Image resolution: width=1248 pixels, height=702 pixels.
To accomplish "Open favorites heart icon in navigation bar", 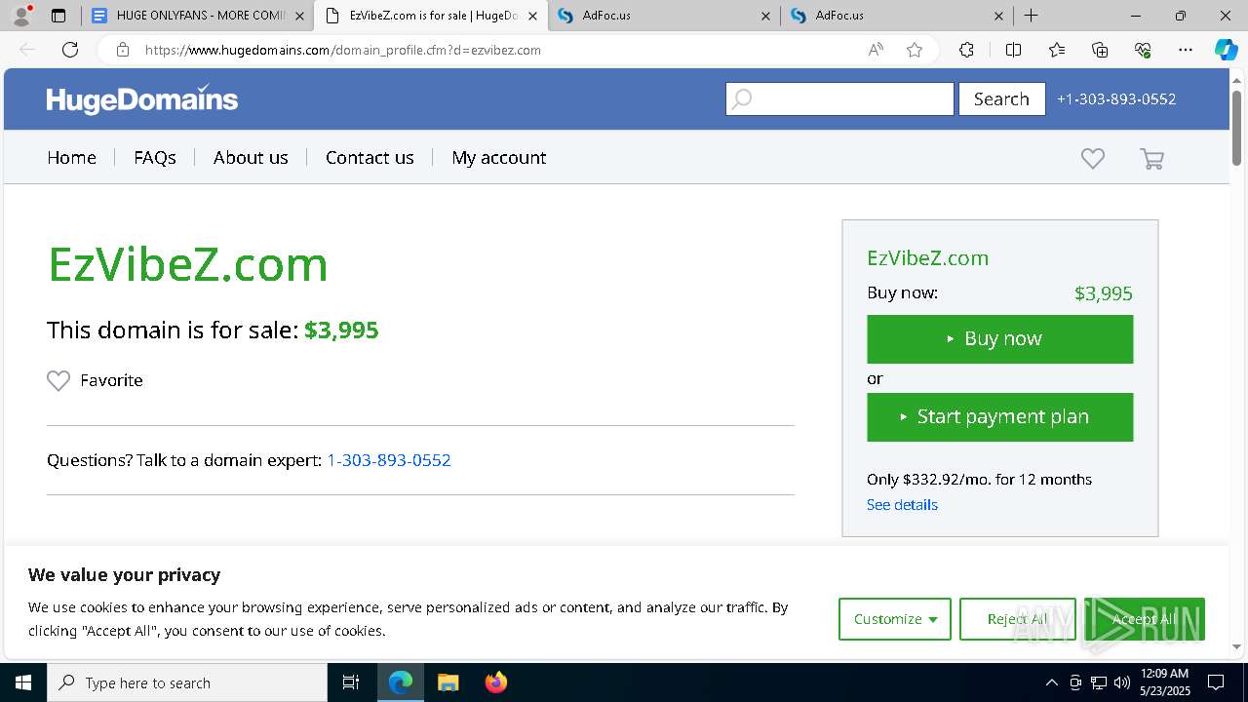I will 1093,158.
